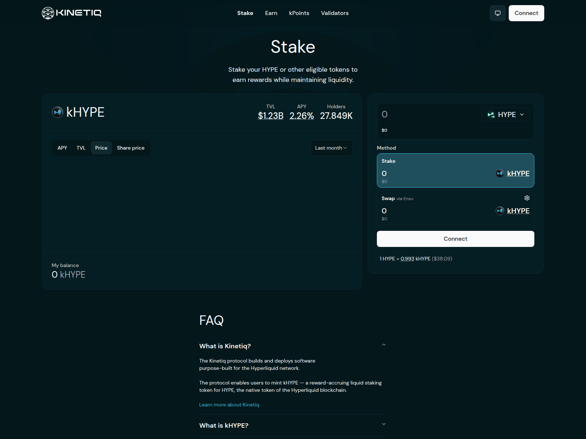
Task: Click the 0 kHYPE balance text
Action: tap(68, 275)
